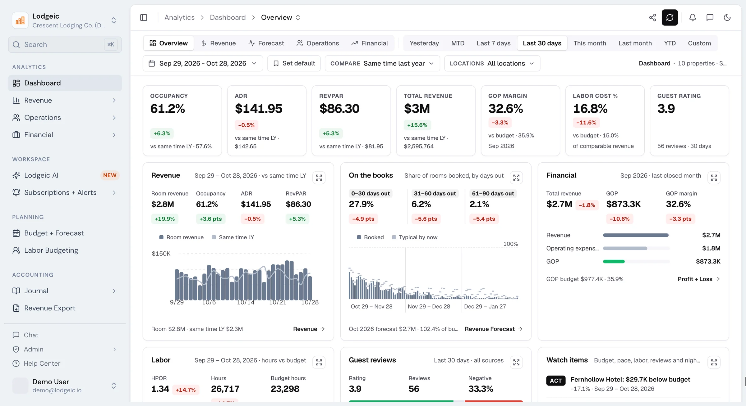Screen dimensions: 746x406
Task: Select the Yesterday range
Action: [424, 43]
